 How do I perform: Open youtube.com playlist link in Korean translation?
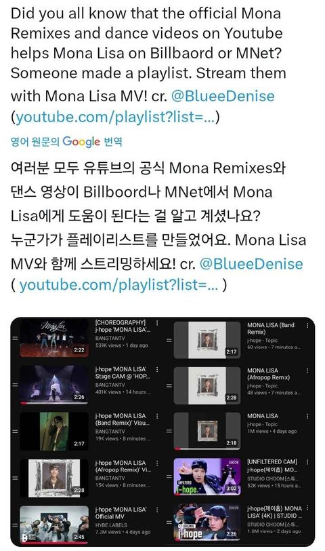pyautogui.click(x=118, y=284)
